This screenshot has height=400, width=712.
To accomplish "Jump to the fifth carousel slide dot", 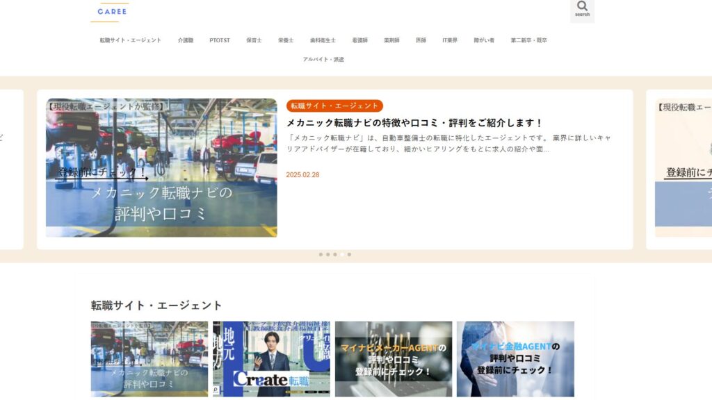I will tap(349, 254).
